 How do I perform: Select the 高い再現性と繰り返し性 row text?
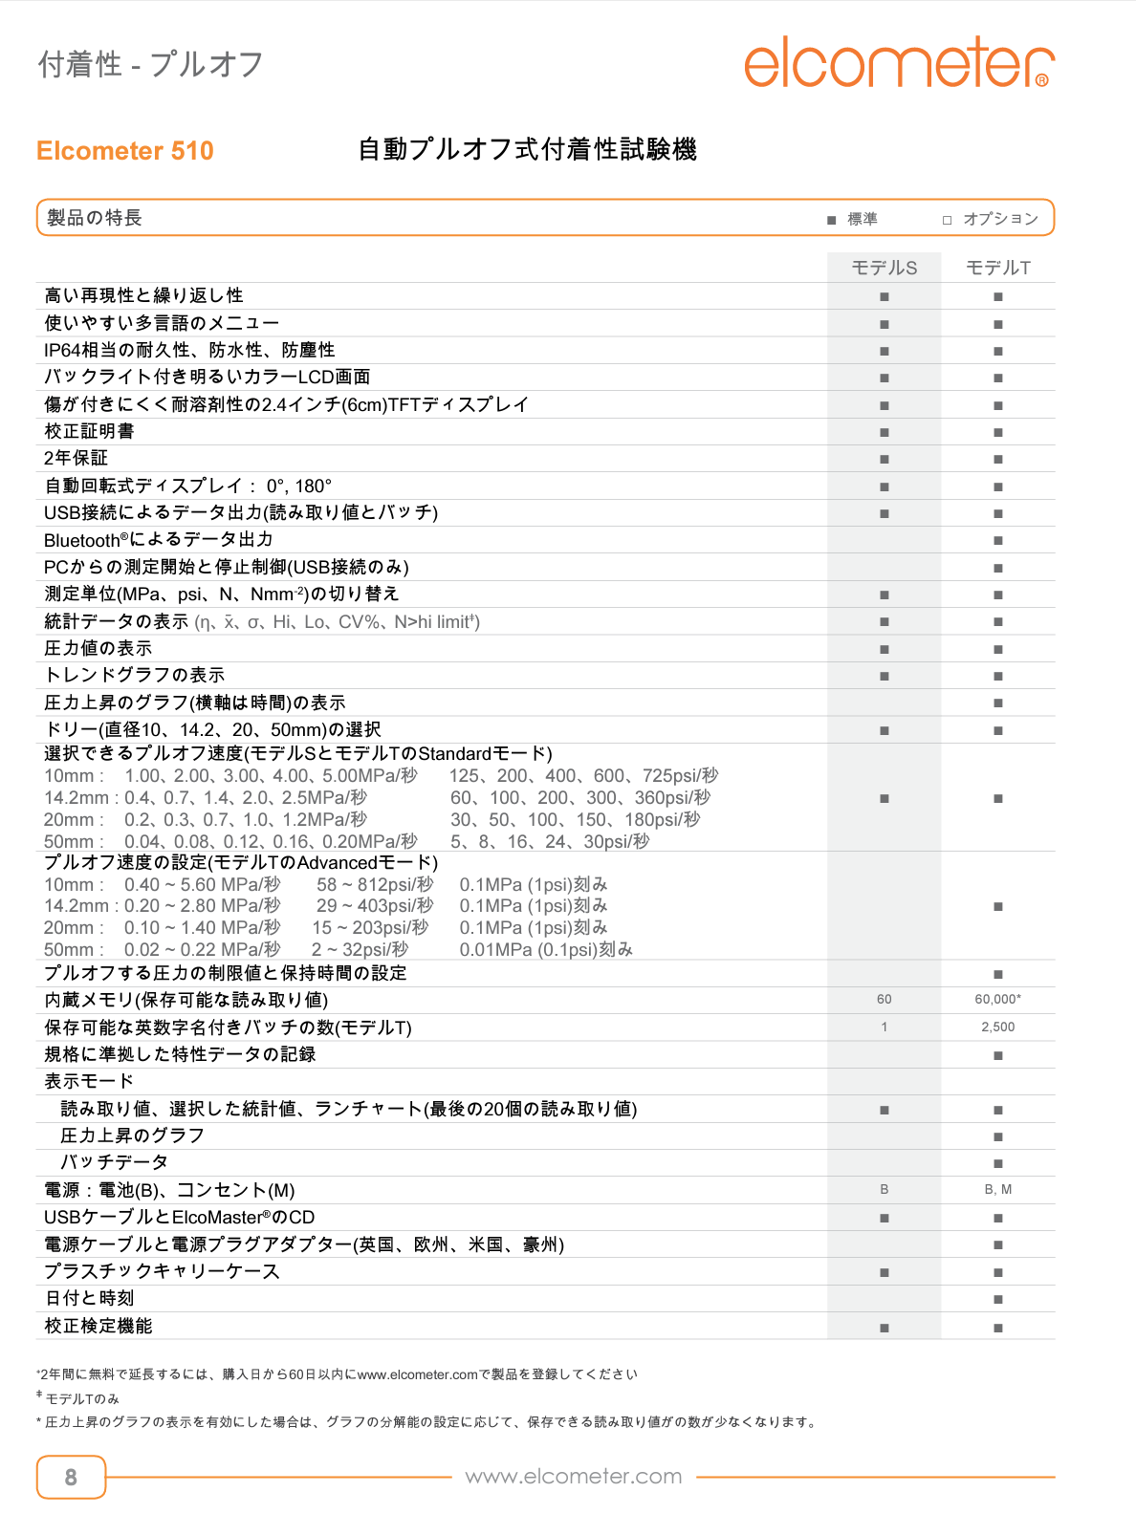pyautogui.click(x=143, y=295)
